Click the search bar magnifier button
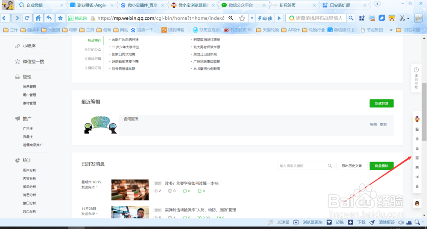 [x=351, y=18]
